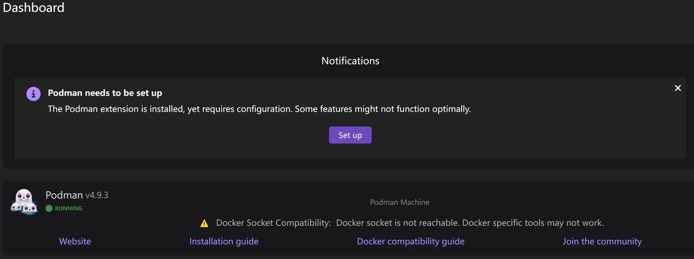Click the Podman provider name text

pyautogui.click(x=64, y=195)
